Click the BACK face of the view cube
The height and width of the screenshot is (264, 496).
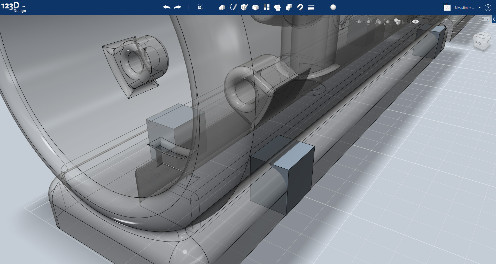(x=478, y=43)
